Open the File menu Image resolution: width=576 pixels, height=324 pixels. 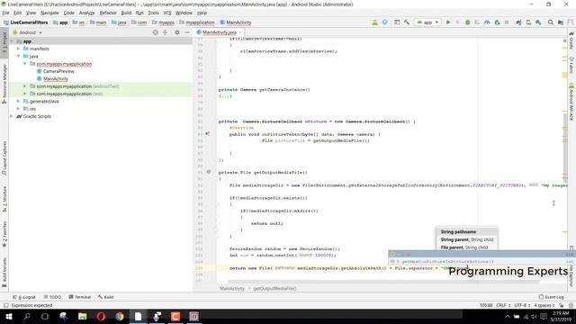5,13
